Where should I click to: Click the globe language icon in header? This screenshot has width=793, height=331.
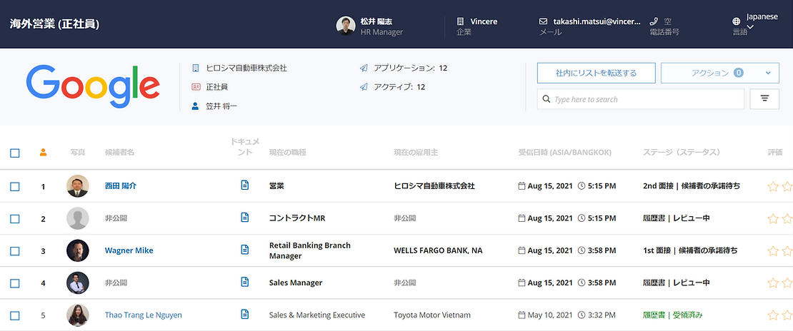[737, 21]
